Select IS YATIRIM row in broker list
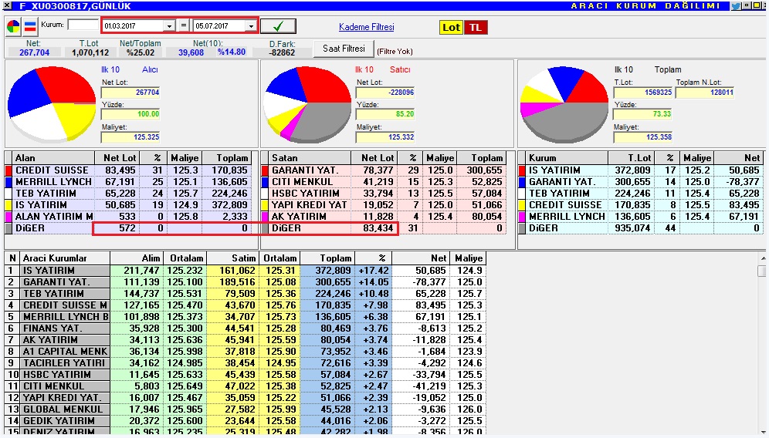 click(246, 271)
